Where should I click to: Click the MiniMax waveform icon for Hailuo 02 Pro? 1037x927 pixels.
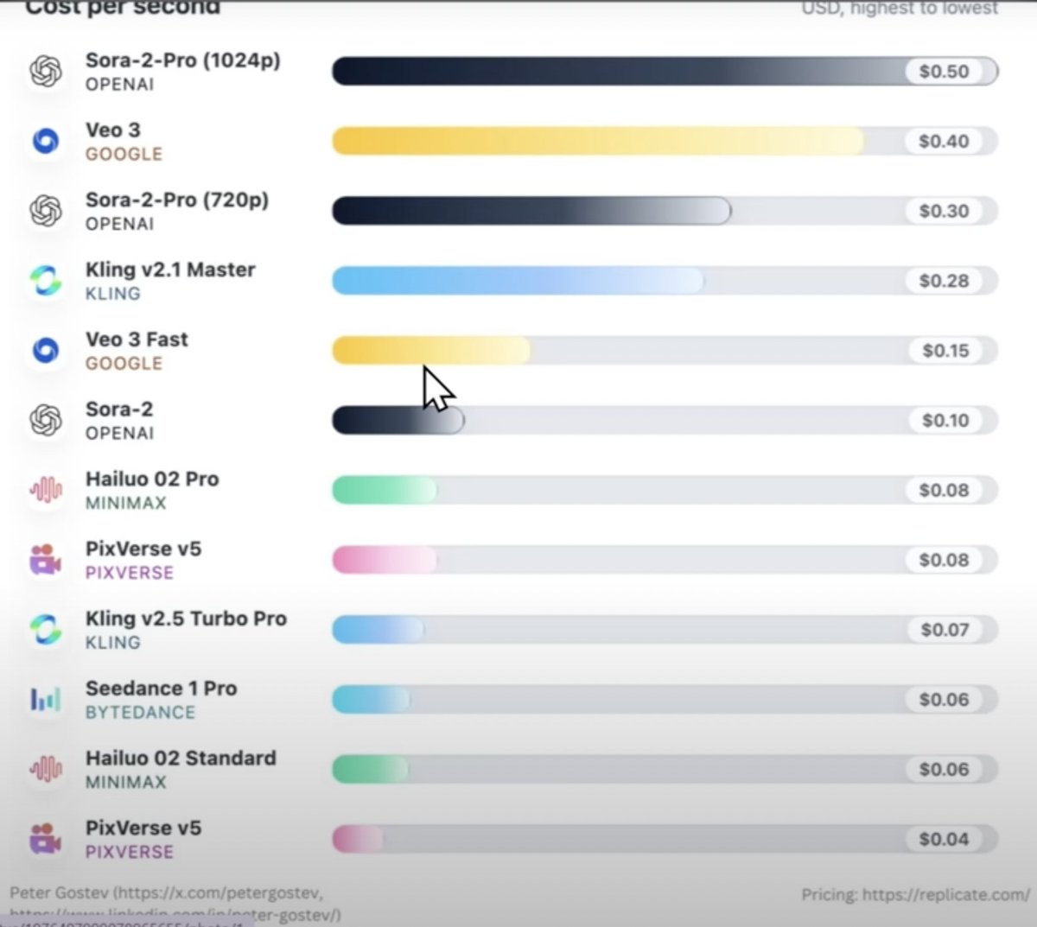(46, 490)
